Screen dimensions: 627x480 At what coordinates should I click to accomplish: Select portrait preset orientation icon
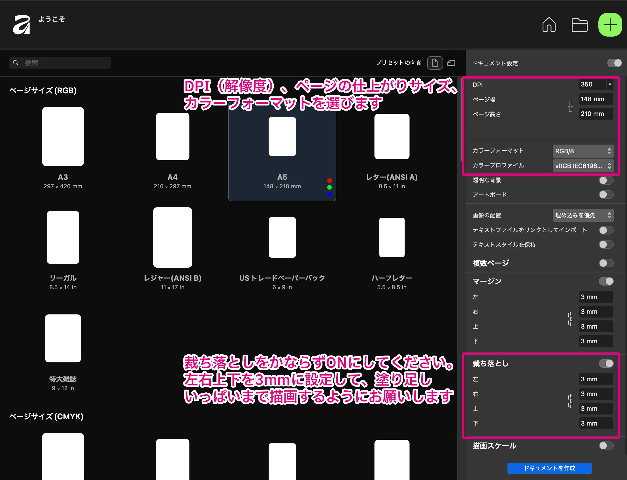[435, 63]
